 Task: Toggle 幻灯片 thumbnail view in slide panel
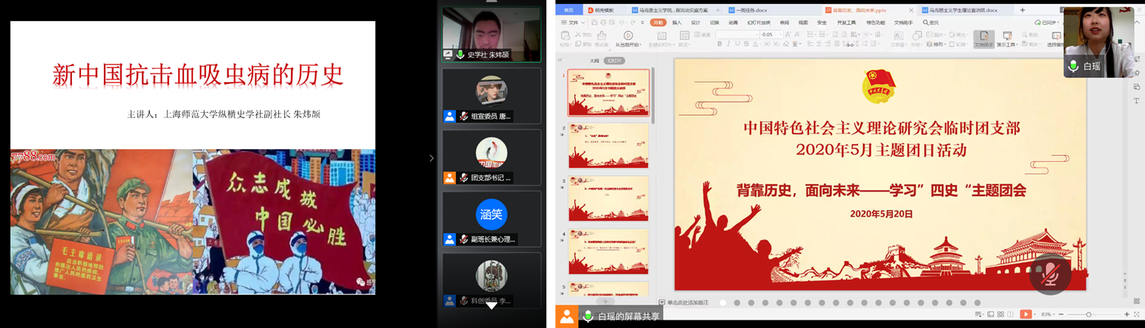point(613,61)
